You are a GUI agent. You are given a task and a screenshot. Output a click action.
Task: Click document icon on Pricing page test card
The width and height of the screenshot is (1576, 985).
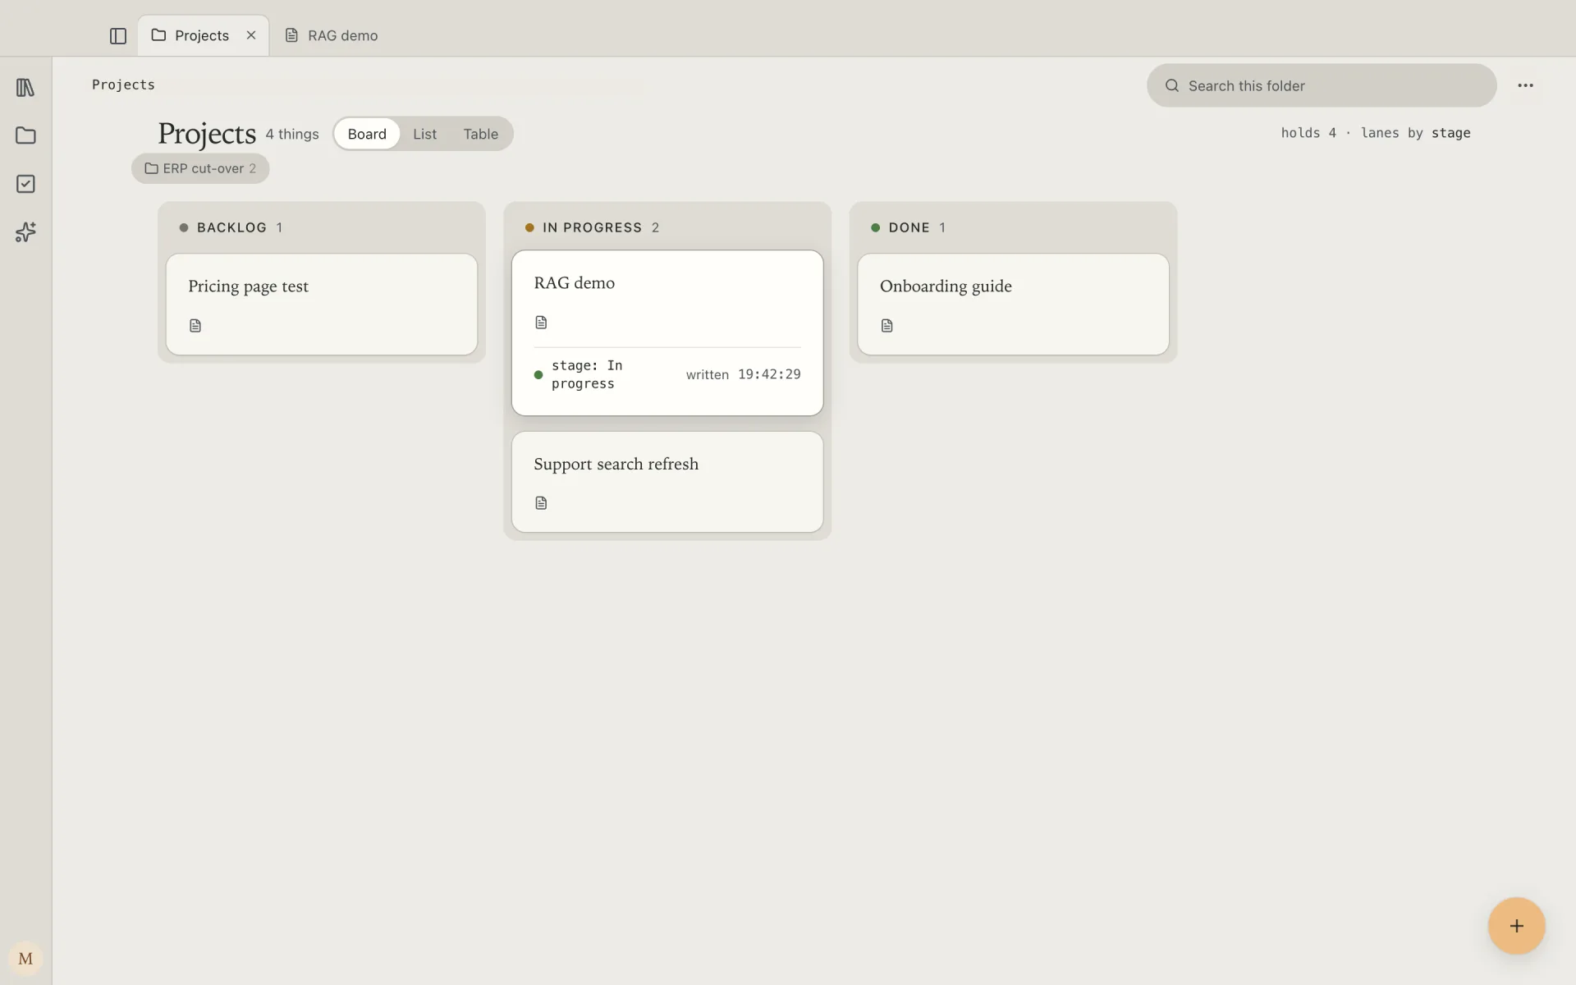click(195, 326)
